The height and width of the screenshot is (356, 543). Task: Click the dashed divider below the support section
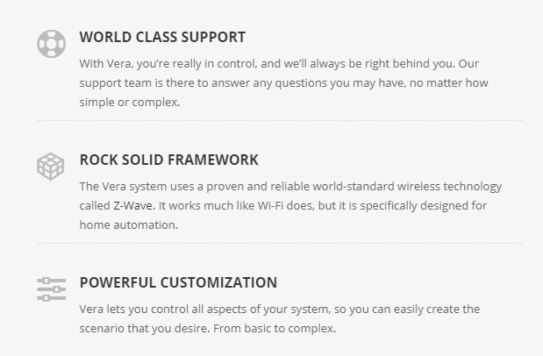279,120
